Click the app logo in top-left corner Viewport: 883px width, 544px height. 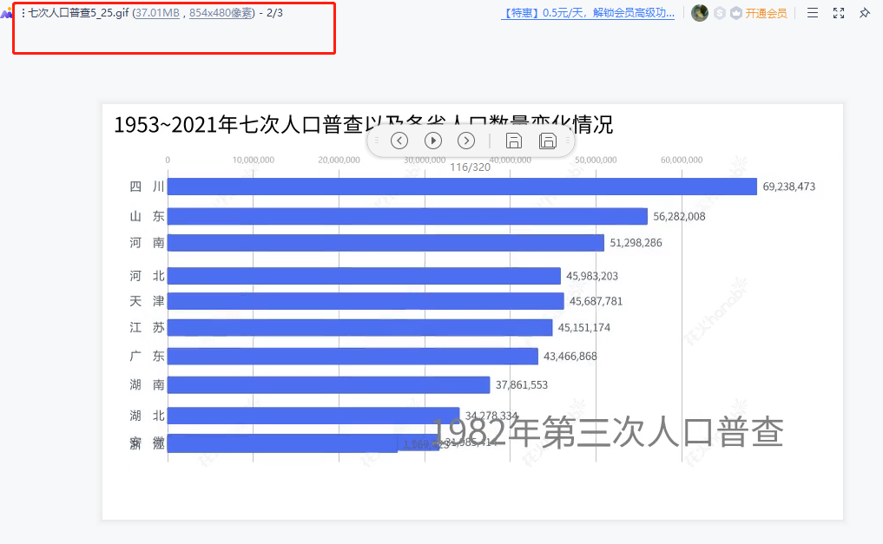7,13
